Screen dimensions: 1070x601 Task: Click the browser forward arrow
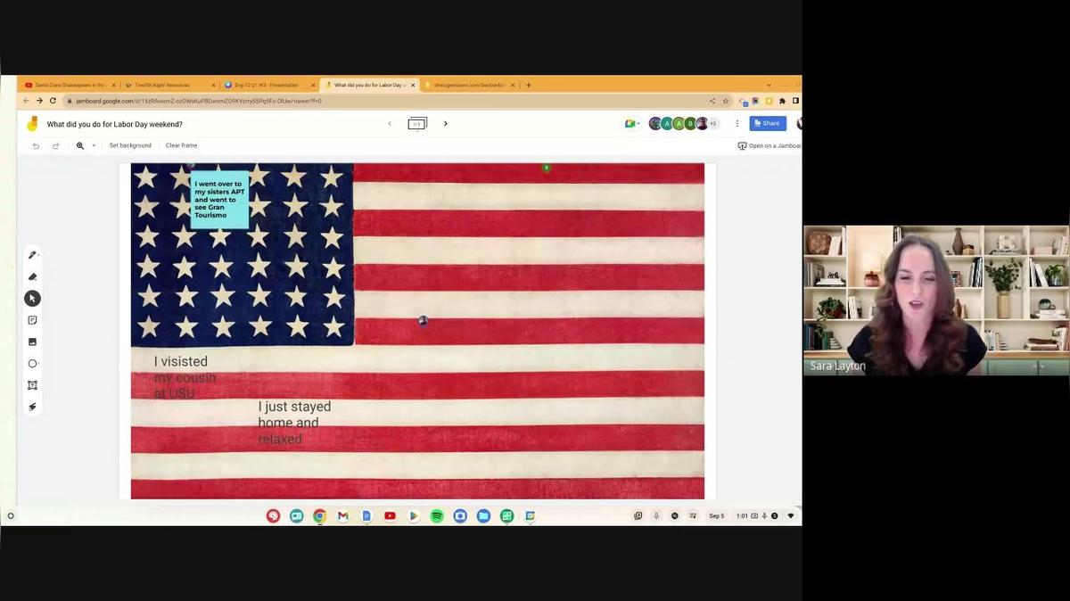click(x=39, y=101)
